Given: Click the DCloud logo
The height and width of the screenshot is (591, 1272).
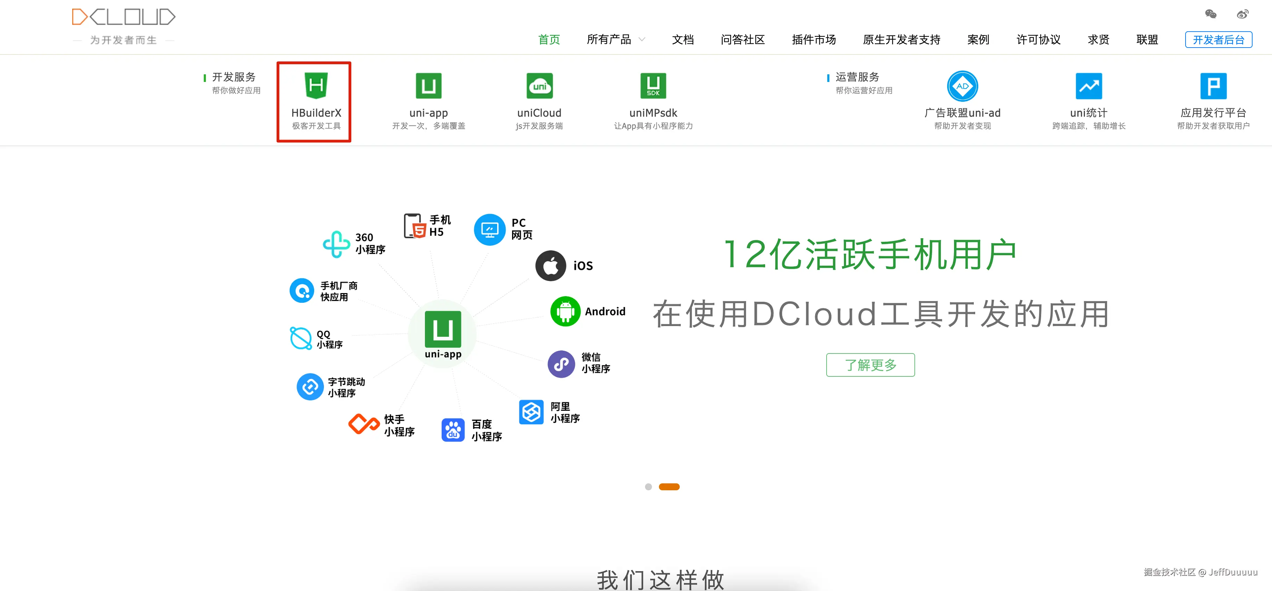Looking at the screenshot, I should click(124, 17).
